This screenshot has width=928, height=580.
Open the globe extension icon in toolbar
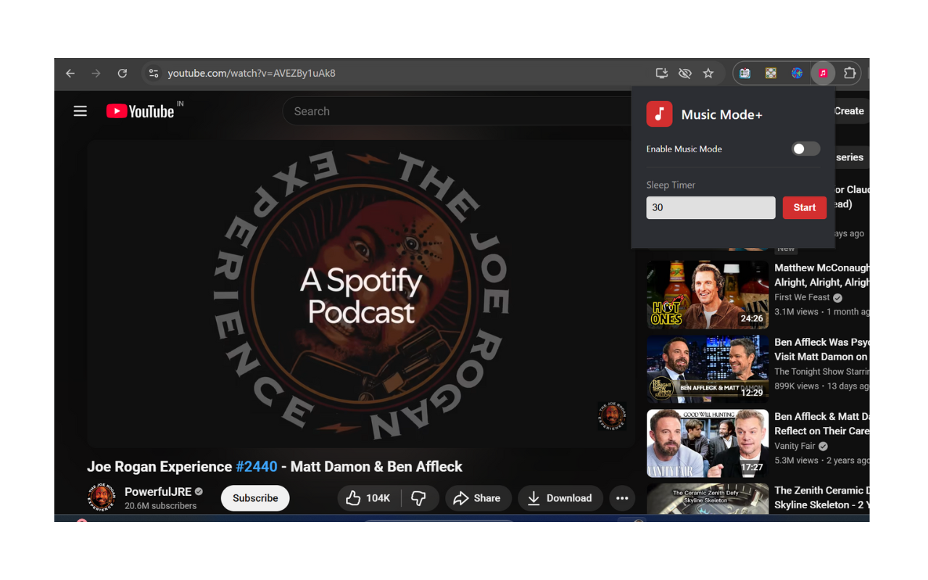797,73
